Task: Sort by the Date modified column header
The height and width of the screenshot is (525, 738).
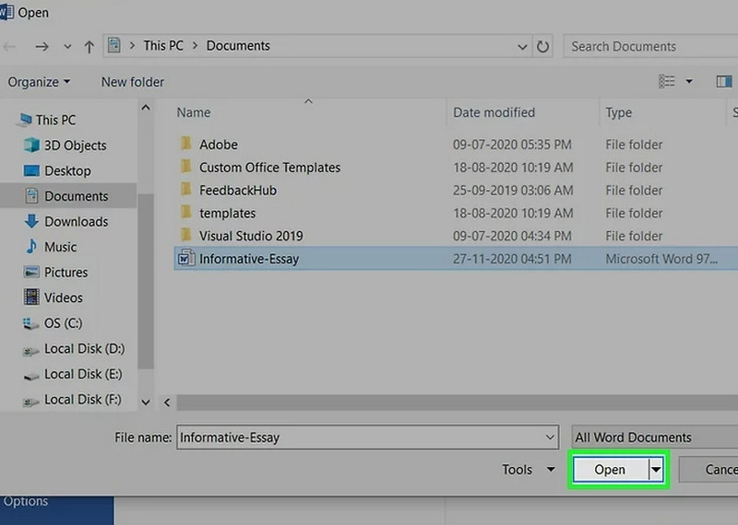Action: pos(494,112)
